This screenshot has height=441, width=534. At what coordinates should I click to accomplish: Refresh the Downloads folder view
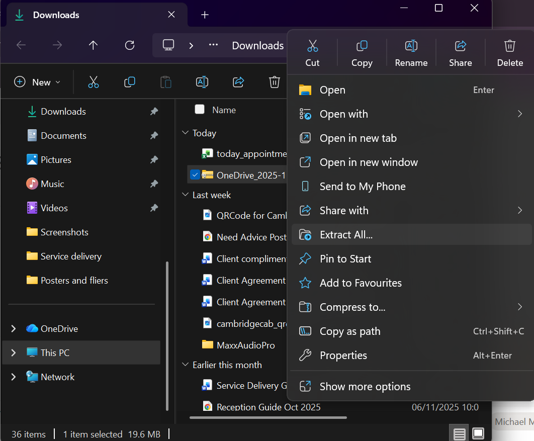coord(130,45)
